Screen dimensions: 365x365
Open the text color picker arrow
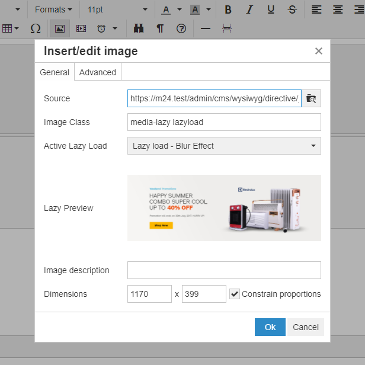(x=179, y=10)
